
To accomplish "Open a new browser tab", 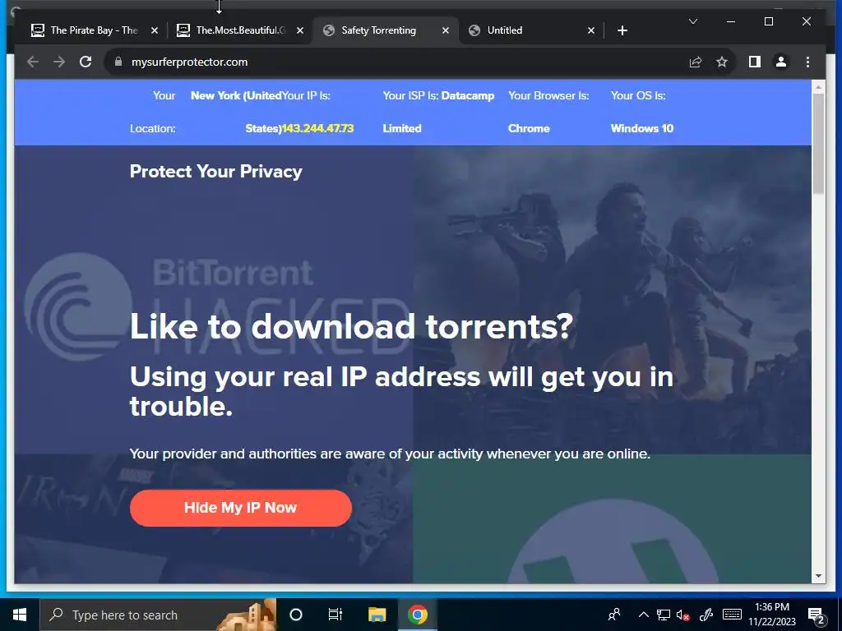I will (x=622, y=30).
